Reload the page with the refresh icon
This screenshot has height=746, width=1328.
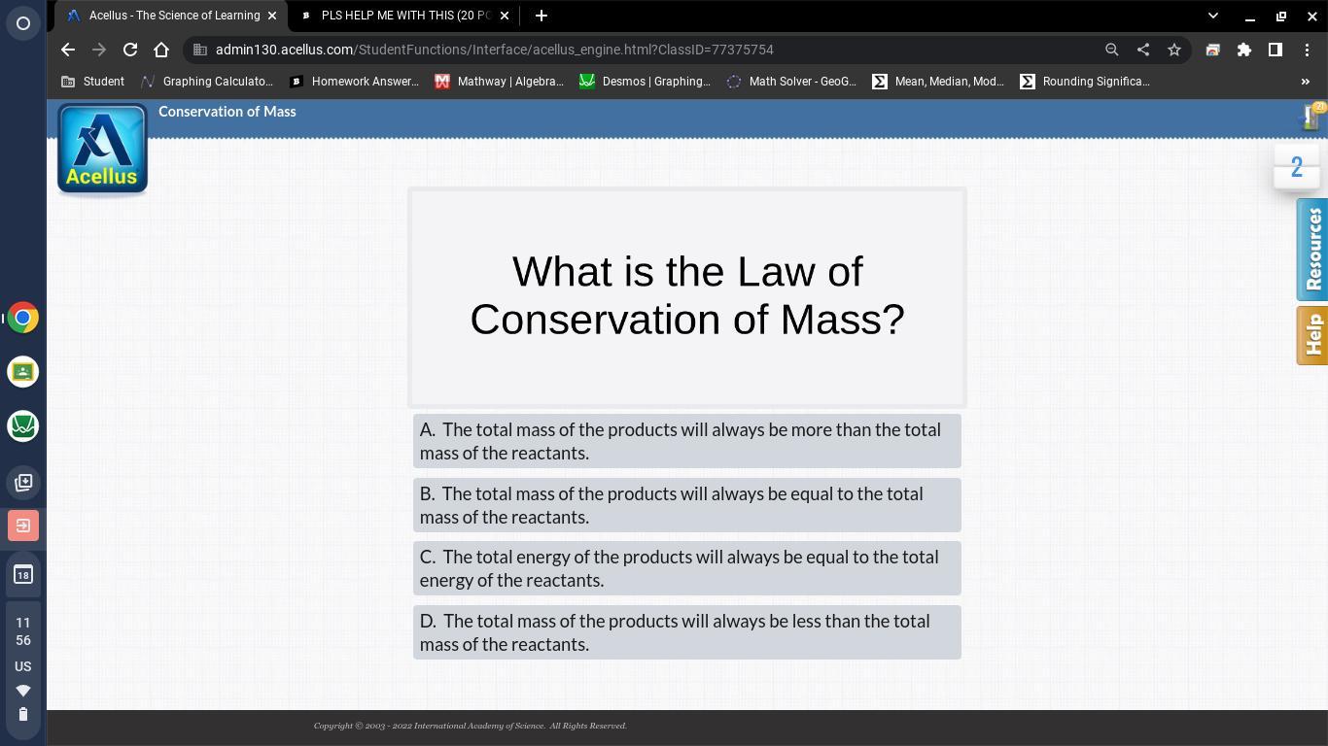tap(130, 50)
